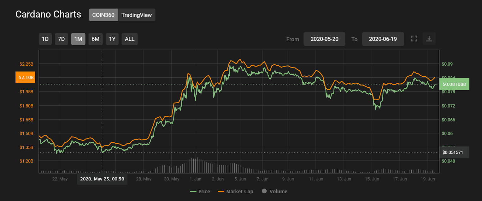
Task: Choose the 7D time range
Action: pos(61,39)
